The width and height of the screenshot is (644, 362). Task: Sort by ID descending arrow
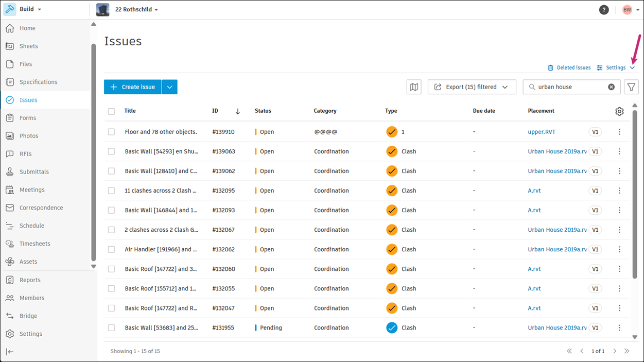(x=238, y=111)
